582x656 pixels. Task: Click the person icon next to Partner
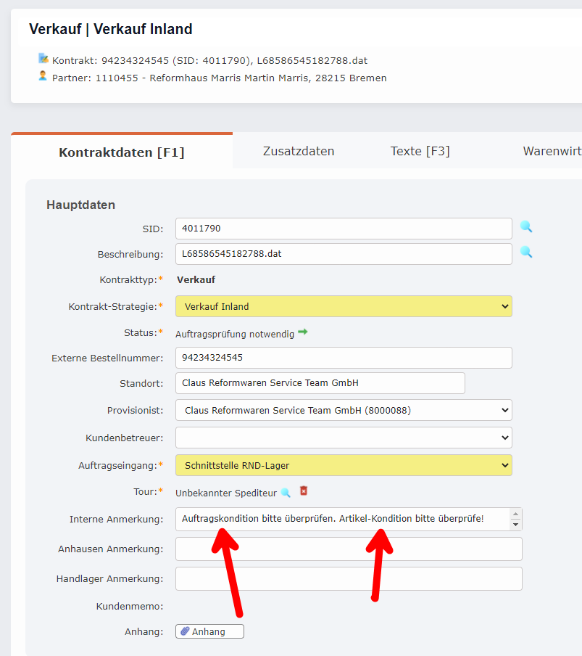pos(43,75)
